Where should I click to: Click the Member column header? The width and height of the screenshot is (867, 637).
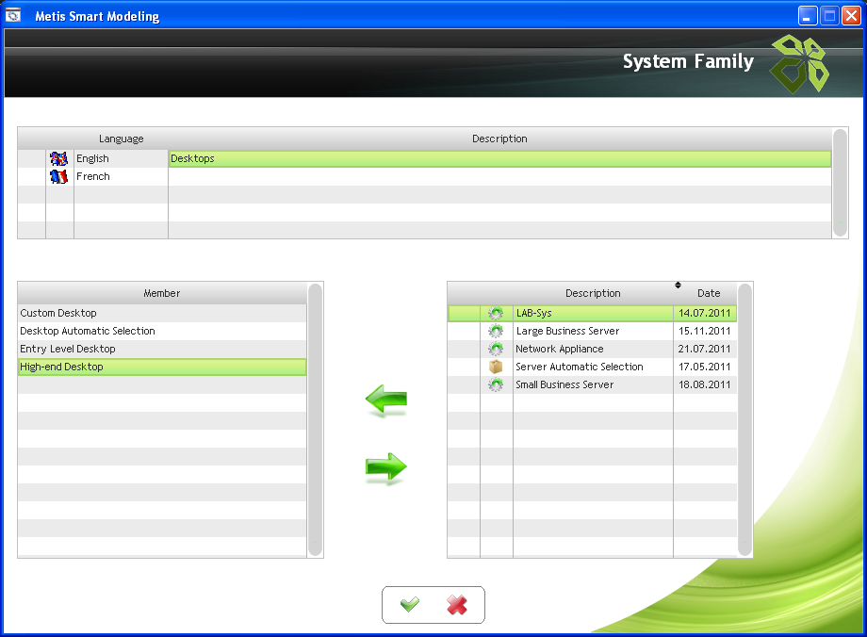point(162,293)
